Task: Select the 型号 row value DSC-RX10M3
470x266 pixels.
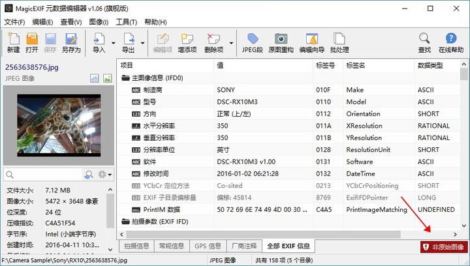Action: coord(237,102)
